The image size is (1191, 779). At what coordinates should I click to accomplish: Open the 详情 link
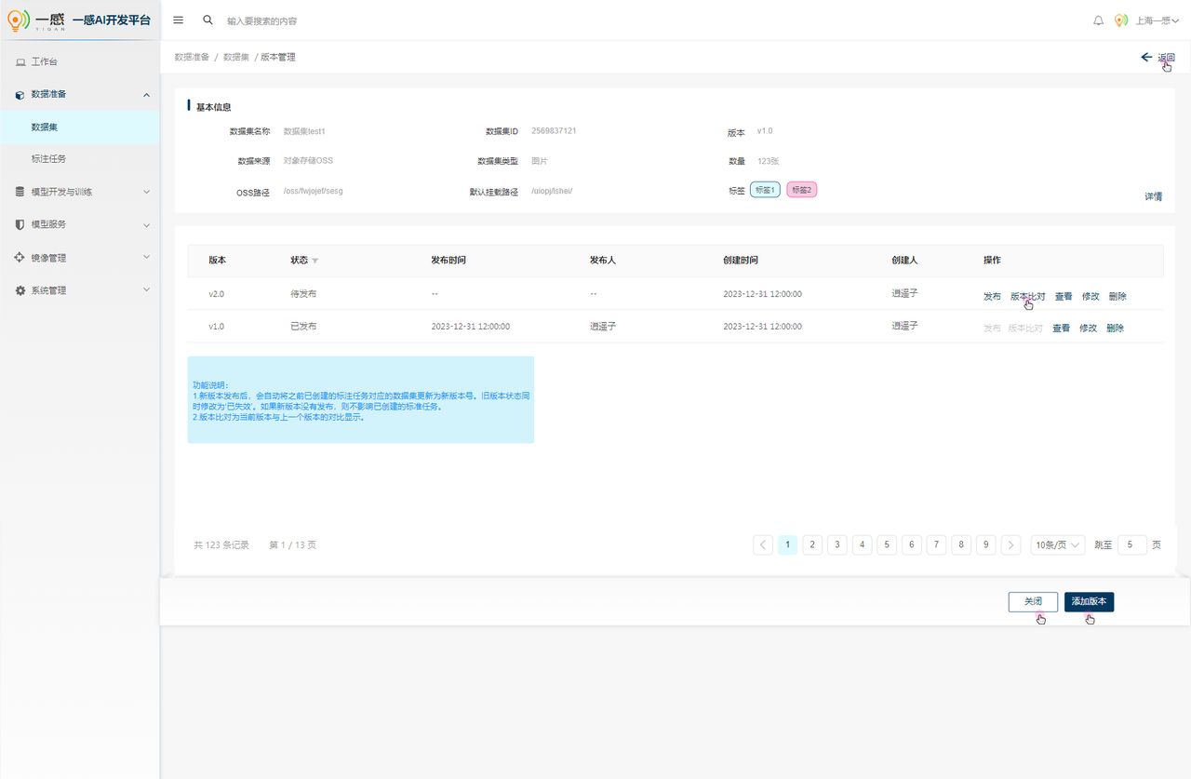pyautogui.click(x=1153, y=196)
